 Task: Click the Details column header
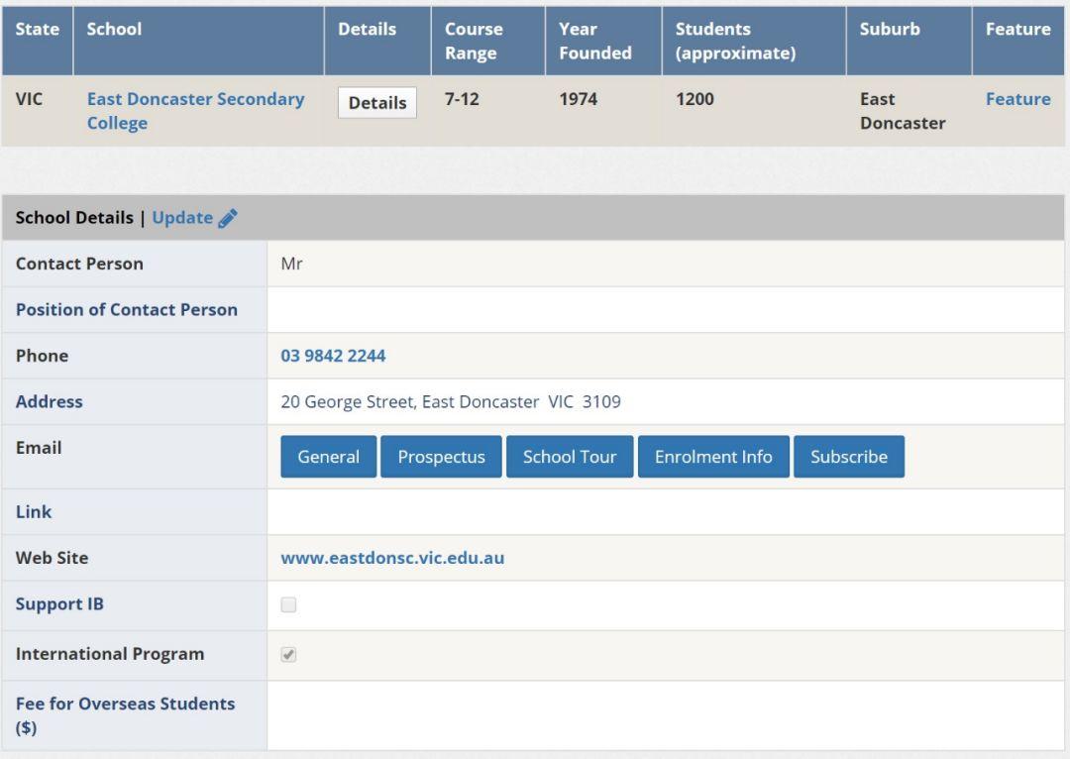377,41
